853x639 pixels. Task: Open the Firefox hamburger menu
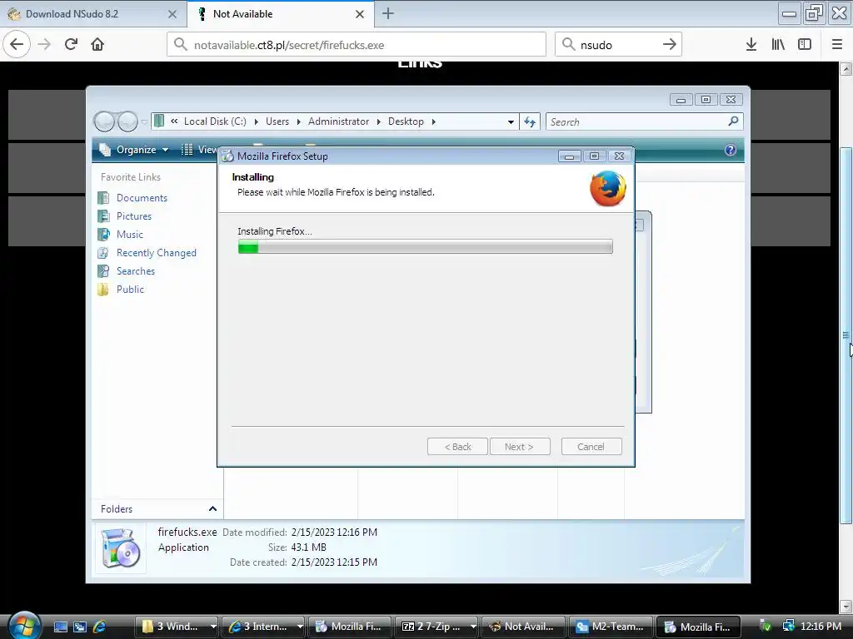click(837, 45)
